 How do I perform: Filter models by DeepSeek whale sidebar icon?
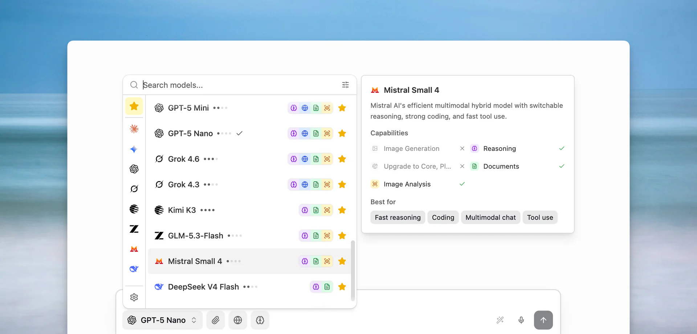134,269
